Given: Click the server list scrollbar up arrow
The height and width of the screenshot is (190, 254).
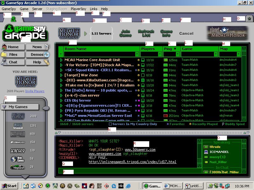Looking at the screenshot, I should click(244, 48).
